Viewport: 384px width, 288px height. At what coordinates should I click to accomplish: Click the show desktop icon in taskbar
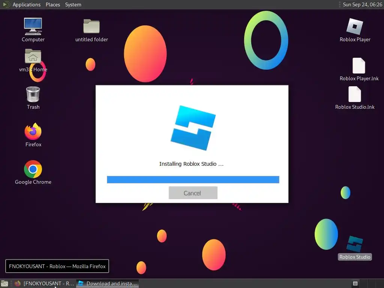click(x=4, y=283)
